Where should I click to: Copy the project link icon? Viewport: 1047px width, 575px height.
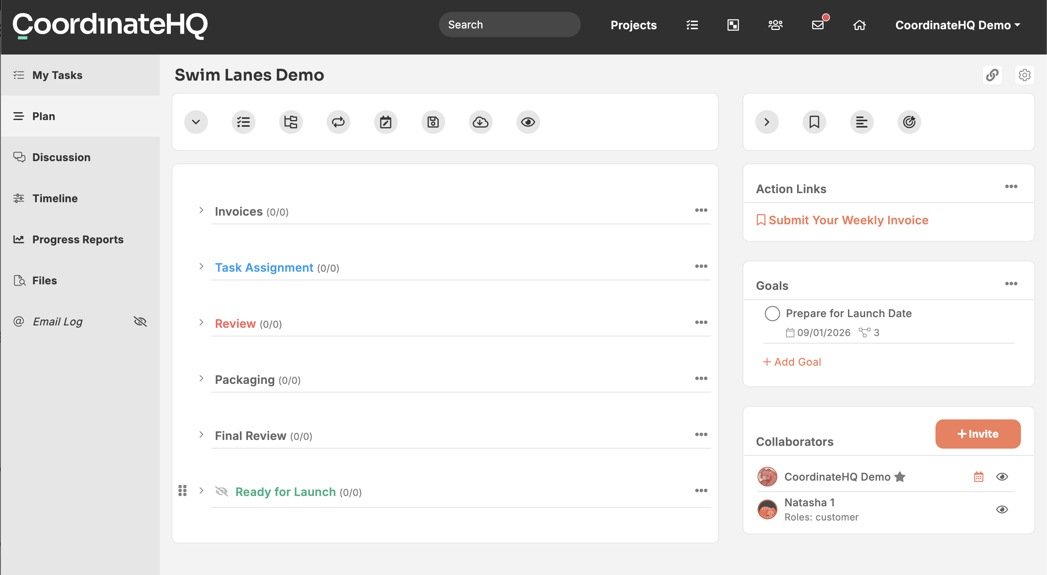tap(992, 75)
